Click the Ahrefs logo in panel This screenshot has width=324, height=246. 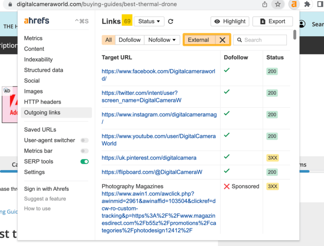37,21
